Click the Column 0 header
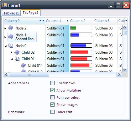The height and width of the screenshot is (121, 131). tap(23, 21)
